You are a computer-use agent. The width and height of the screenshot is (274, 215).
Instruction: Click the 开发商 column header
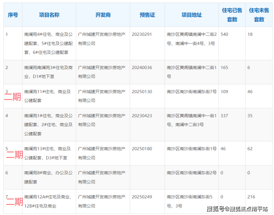[103, 15]
